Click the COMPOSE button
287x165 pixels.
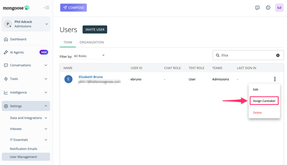73,8
